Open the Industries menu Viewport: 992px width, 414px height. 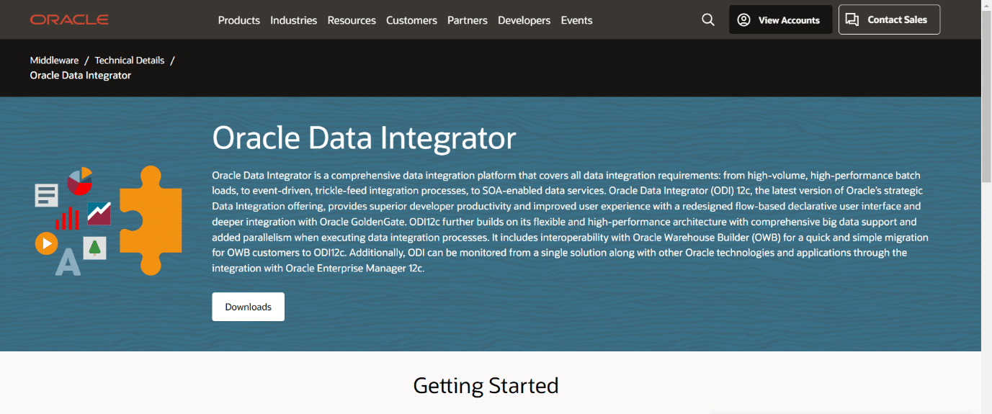pyautogui.click(x=293, y=20)
